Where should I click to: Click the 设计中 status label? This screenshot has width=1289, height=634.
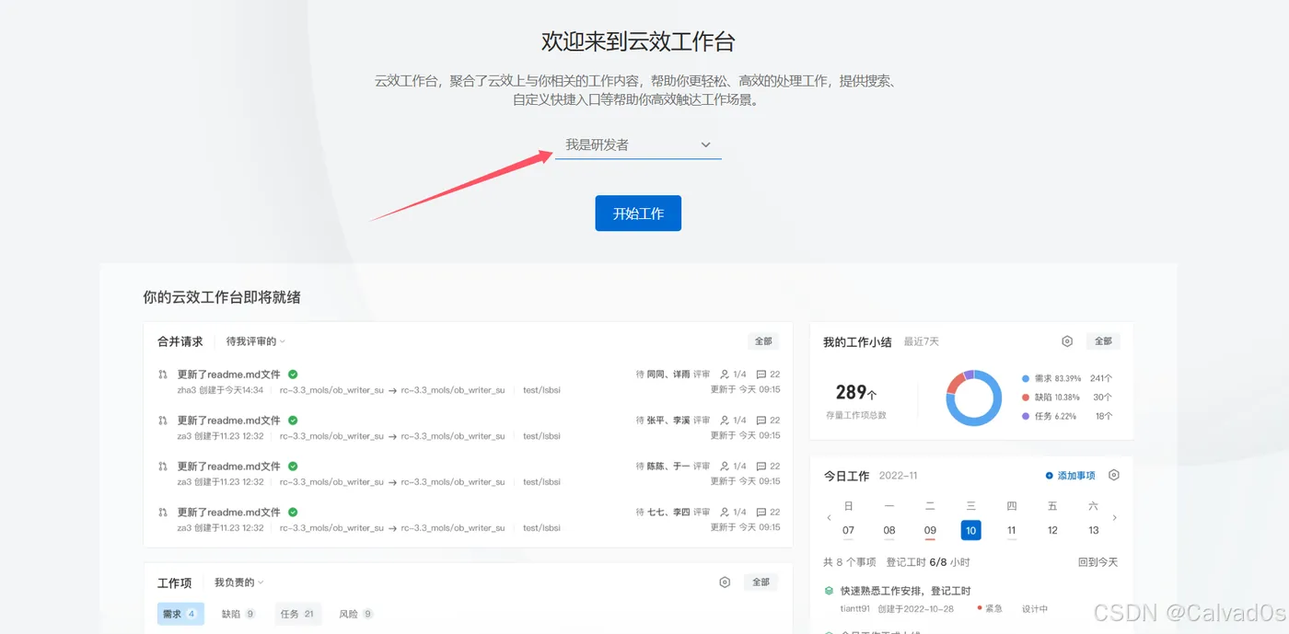tap(1035, 608)
